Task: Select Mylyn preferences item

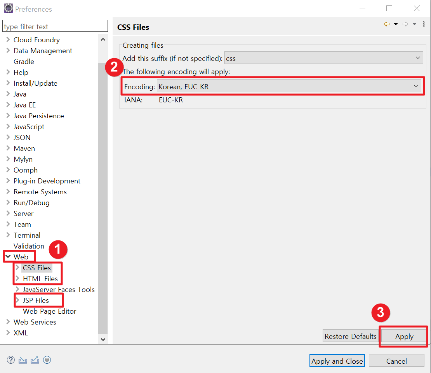Action: coord(23,159)
